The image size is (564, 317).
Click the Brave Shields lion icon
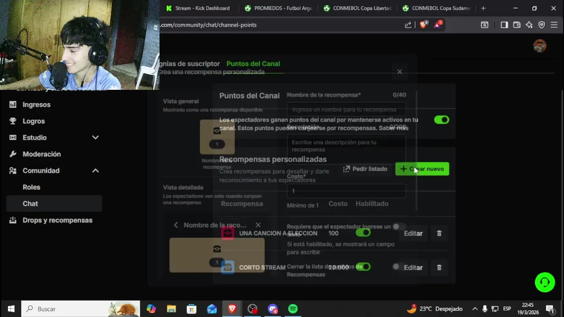click(x=423, y=25)
